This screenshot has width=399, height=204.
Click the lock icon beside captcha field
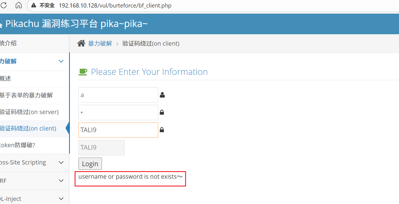pyautogui.click(x=162, y=130)
